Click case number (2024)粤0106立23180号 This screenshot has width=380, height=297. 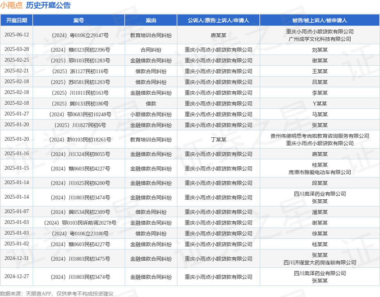click(80, 234)
